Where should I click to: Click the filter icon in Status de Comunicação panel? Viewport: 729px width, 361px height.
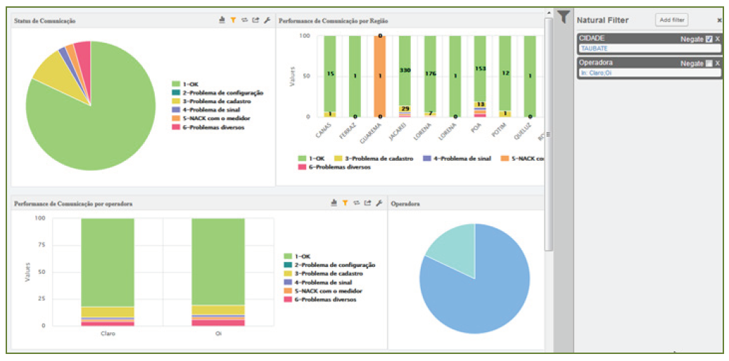tap(233, 20)
